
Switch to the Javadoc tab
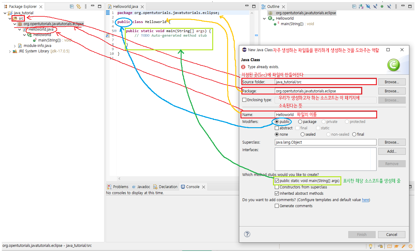click(141, 187)
